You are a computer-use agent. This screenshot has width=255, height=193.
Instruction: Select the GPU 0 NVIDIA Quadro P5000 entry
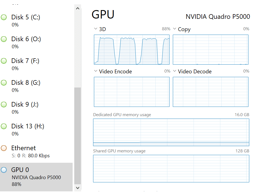point(36,177)
